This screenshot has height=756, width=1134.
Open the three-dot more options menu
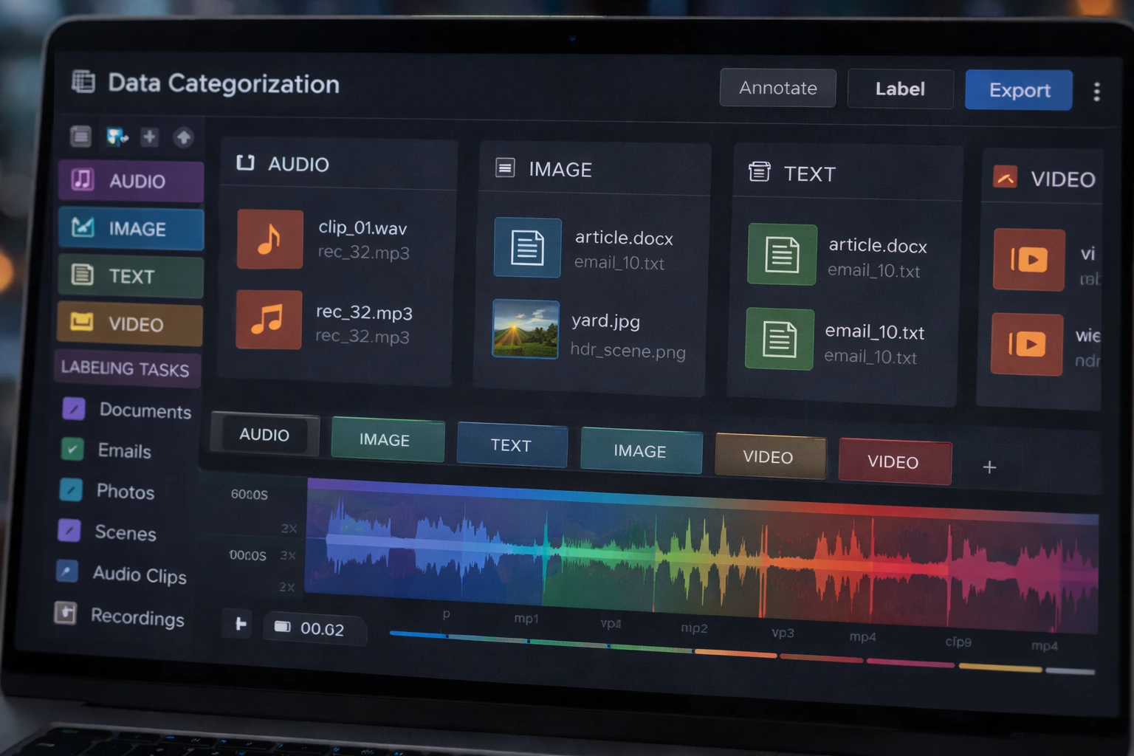1096,92
